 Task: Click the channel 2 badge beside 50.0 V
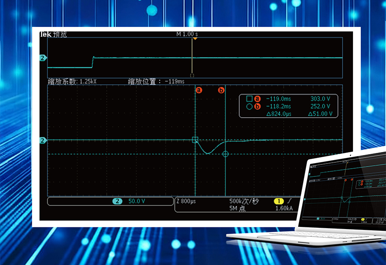pos(116,201)
